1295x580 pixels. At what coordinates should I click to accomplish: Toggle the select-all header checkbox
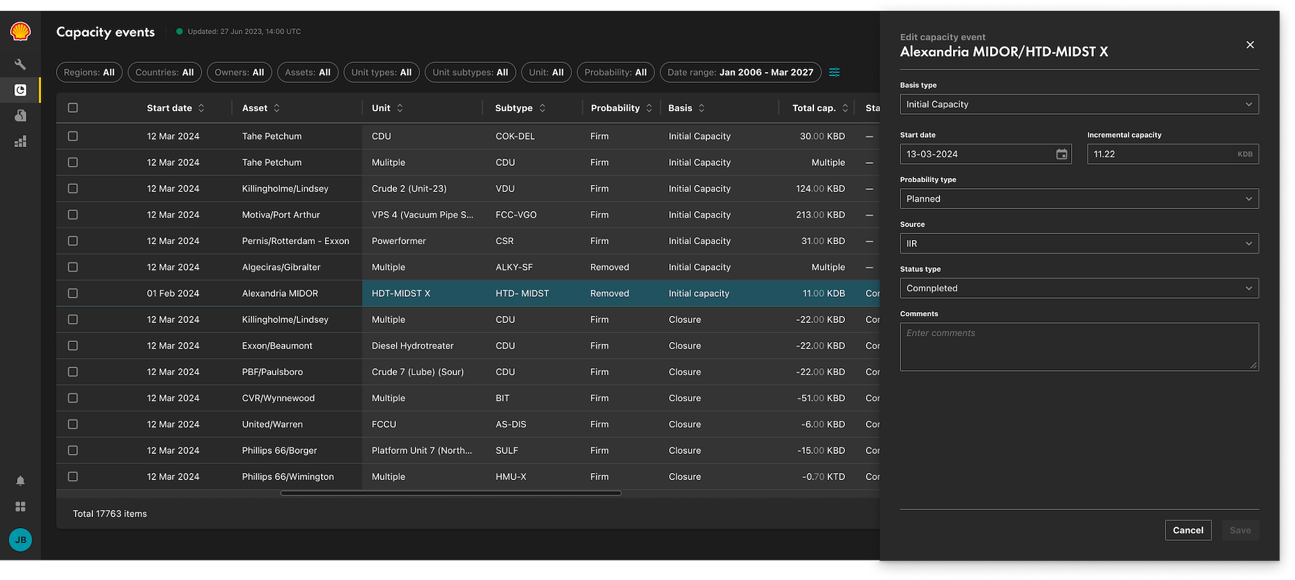tap(73, 108)
